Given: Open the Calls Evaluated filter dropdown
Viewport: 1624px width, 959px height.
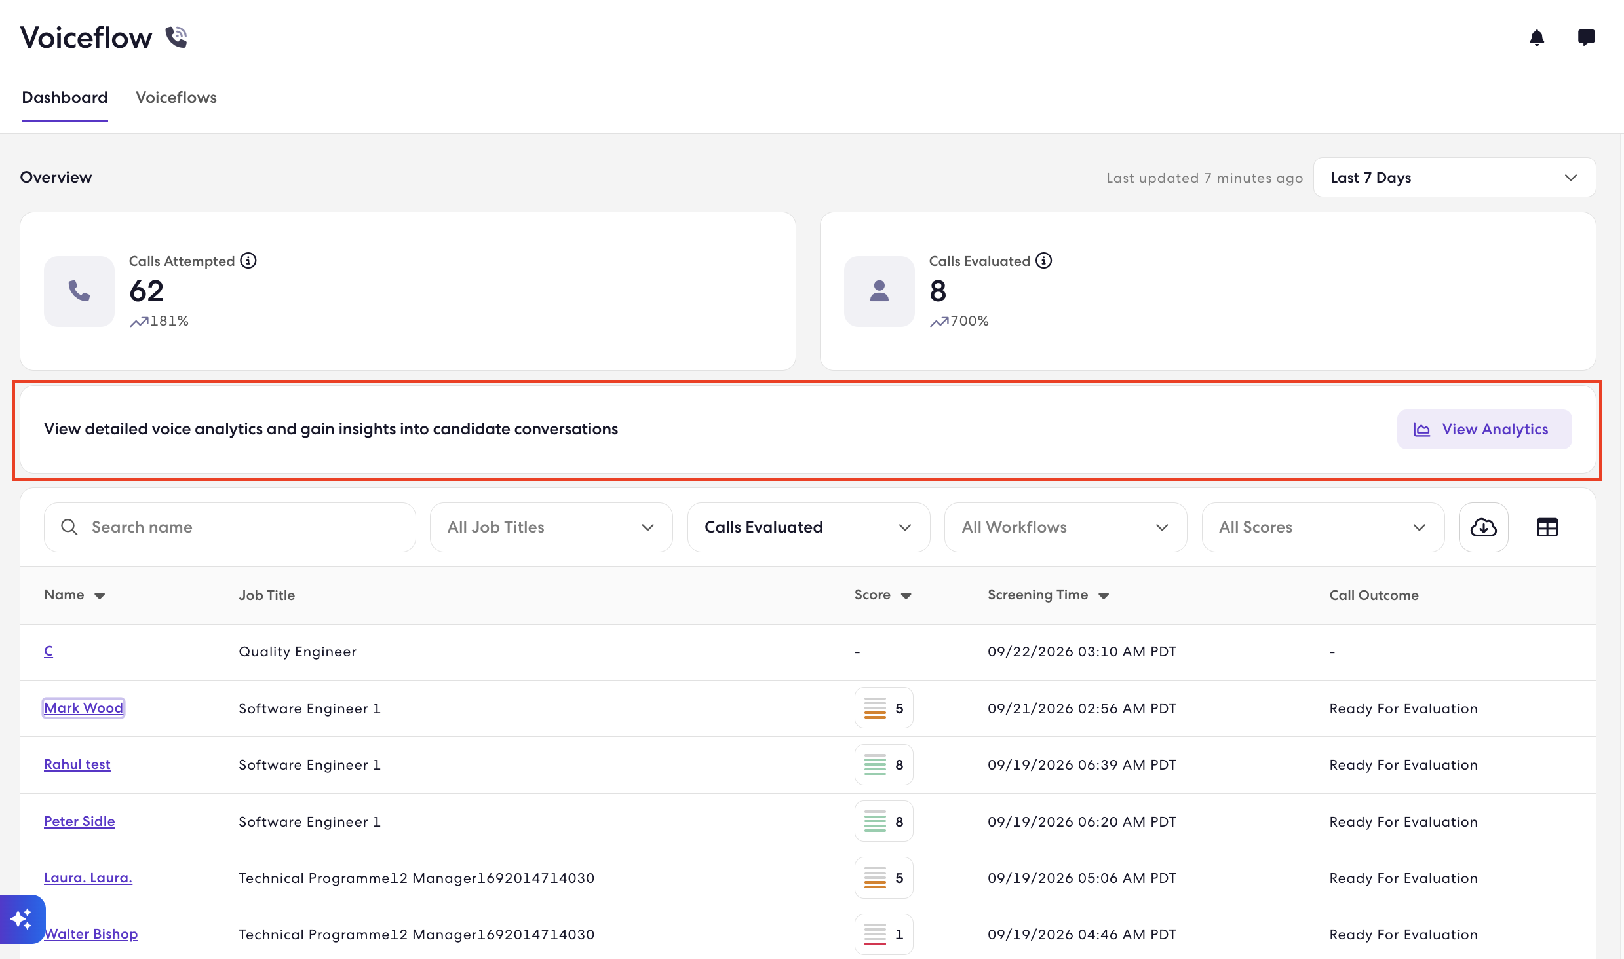Looking at the screenshot, I should coord(809,527).
